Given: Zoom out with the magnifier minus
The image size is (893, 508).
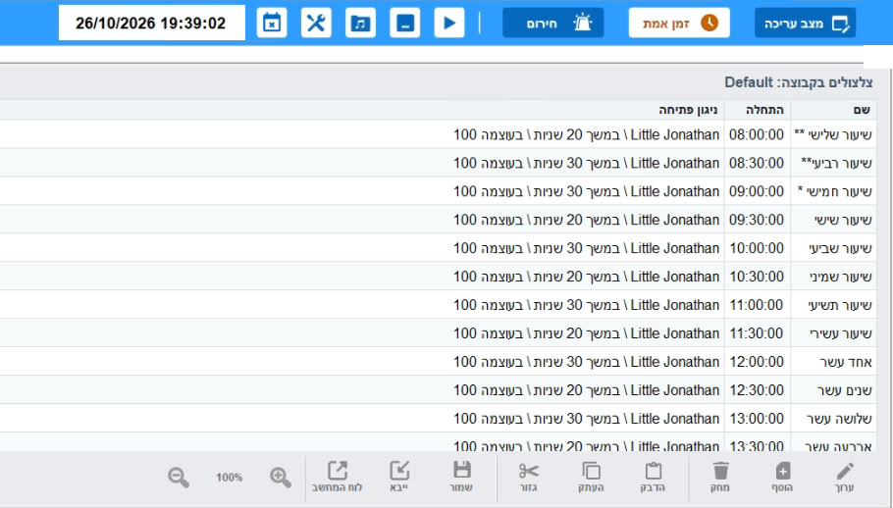Looking at the screenshot, I should [x=179, y=478].
